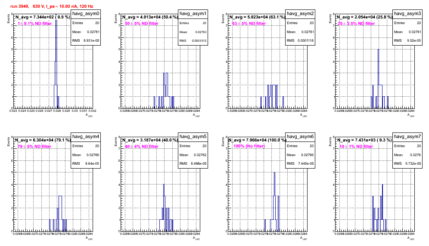
Task: Click RMS 8.498e-05 in havg_asym5 stats
Action: point(193,164)
